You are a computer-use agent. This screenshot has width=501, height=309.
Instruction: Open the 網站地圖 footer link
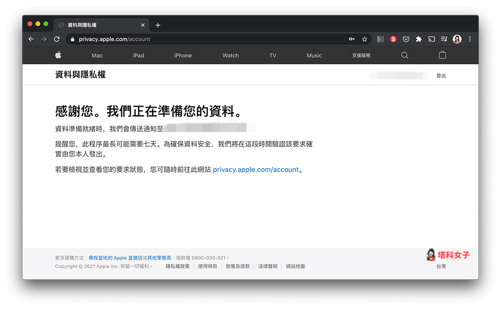tap(295, 266)
